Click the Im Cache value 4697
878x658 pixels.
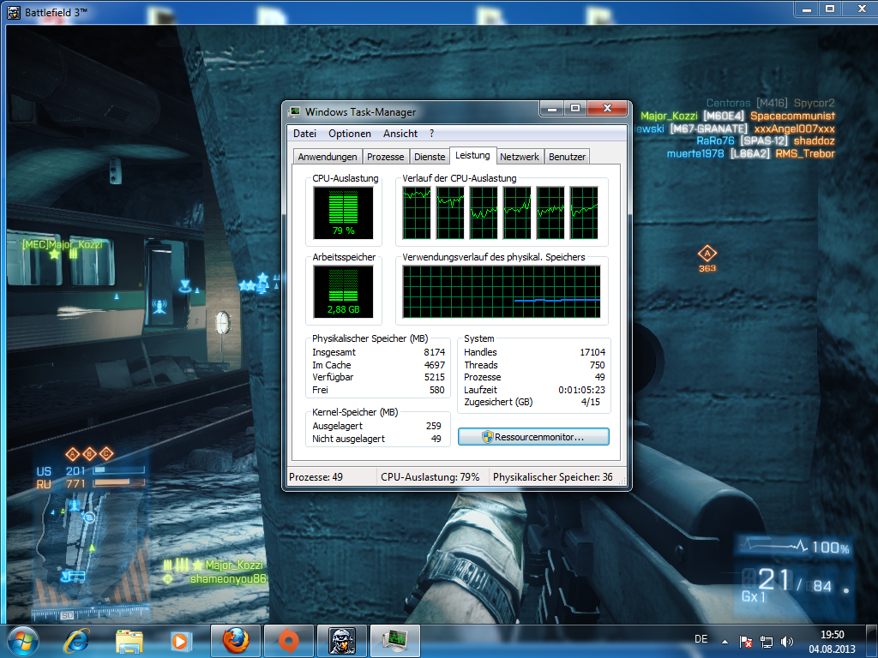(434, 365)
